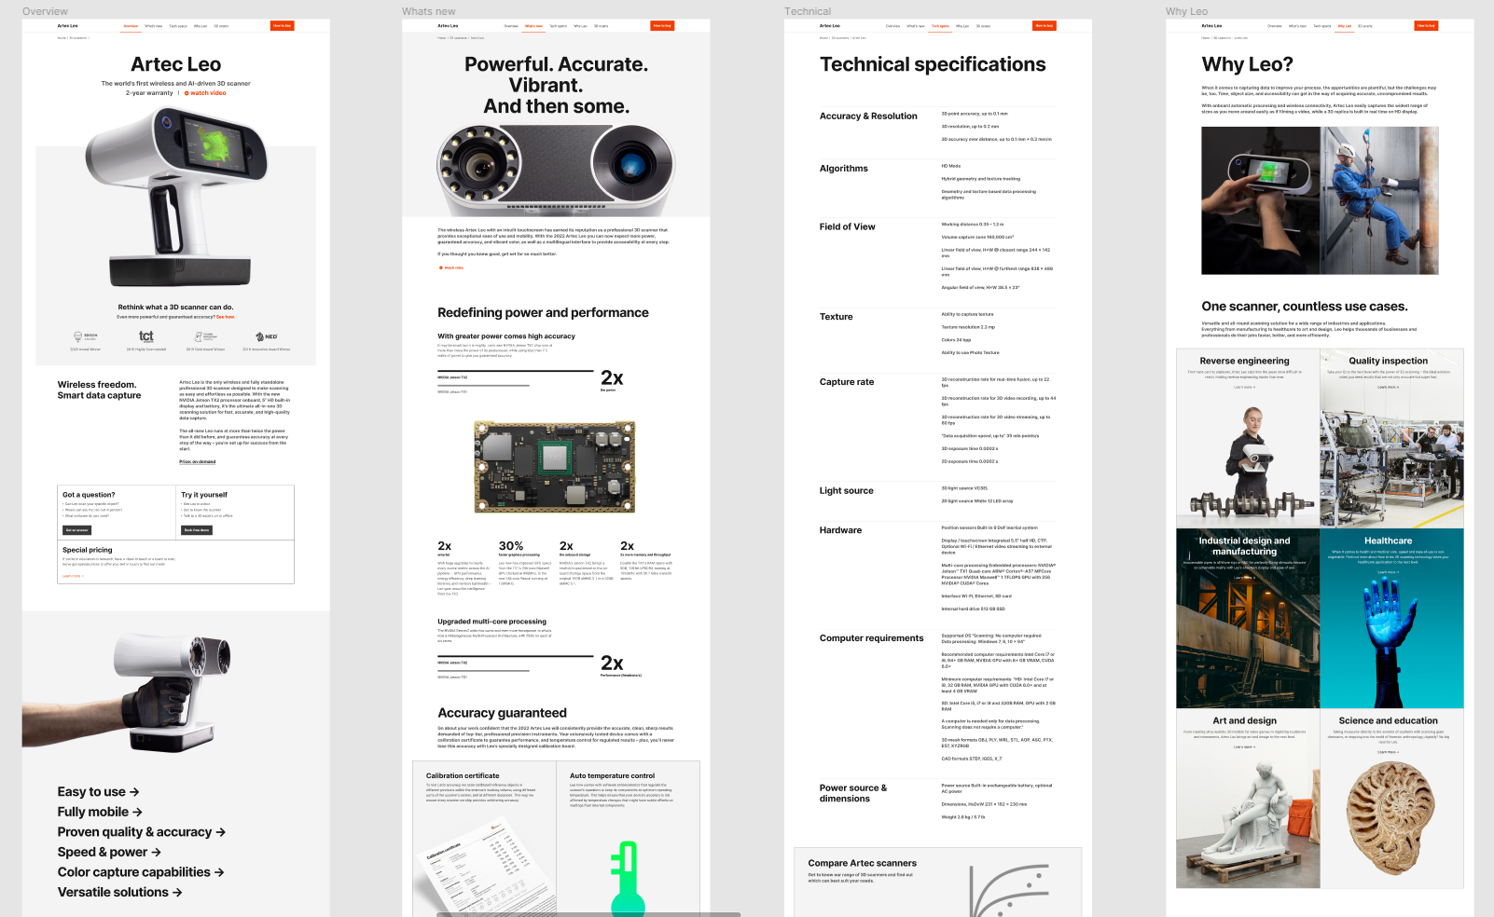Select Overview tab in Overview frame nav
Viewport: 1494px width, 917px height.
click(131, 26)
